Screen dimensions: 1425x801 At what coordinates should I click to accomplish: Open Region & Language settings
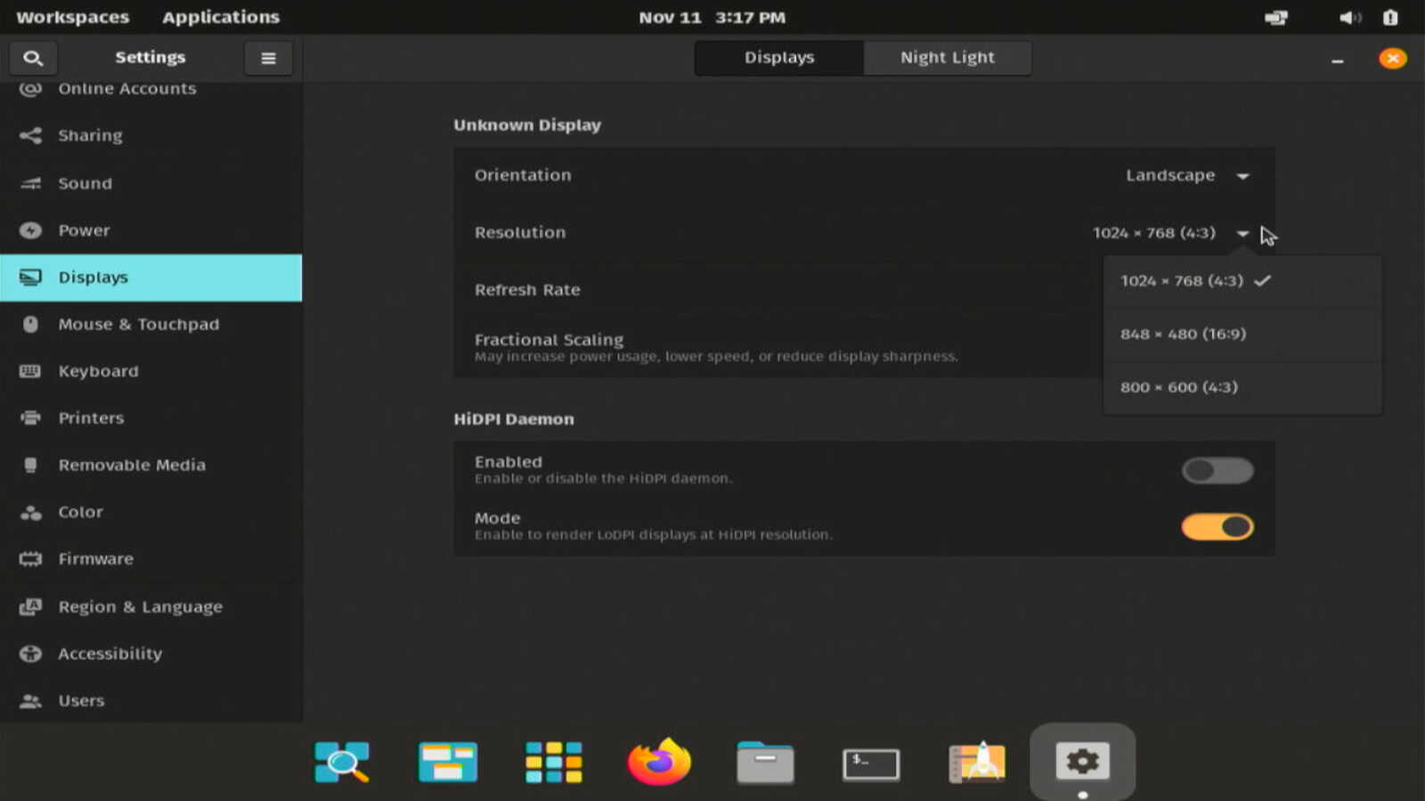click(151, 607)
